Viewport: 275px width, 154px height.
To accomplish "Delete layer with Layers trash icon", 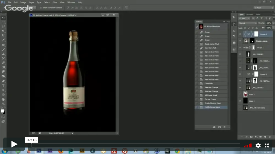I will coord(270,137).
